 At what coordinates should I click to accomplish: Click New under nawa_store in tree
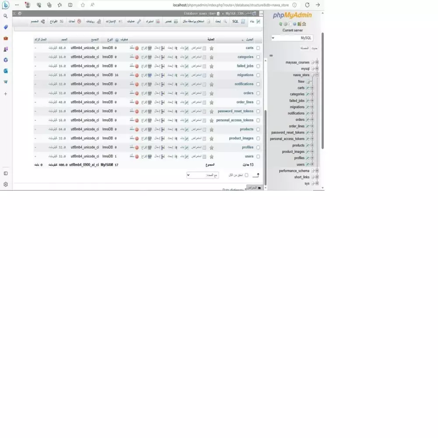301,81
